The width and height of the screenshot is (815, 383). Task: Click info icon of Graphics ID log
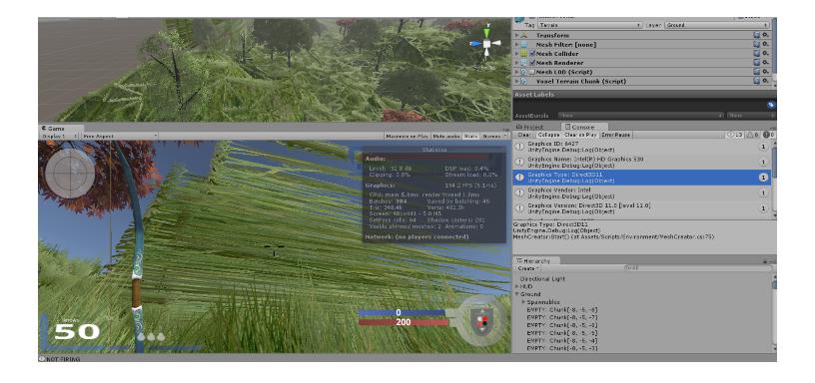519,147
